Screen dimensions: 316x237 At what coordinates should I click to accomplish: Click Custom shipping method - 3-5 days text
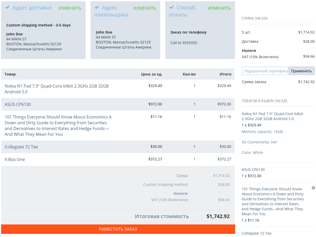coord(38,25)
